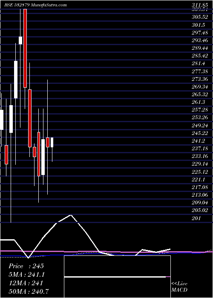Select the 289.44 price axis label

coord(199,48)
